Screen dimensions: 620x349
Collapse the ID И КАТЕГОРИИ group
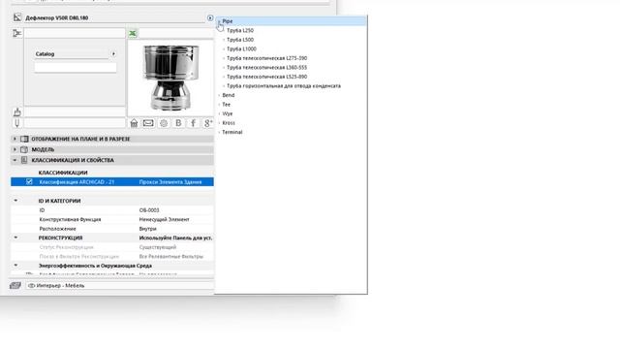coord(15,201)
